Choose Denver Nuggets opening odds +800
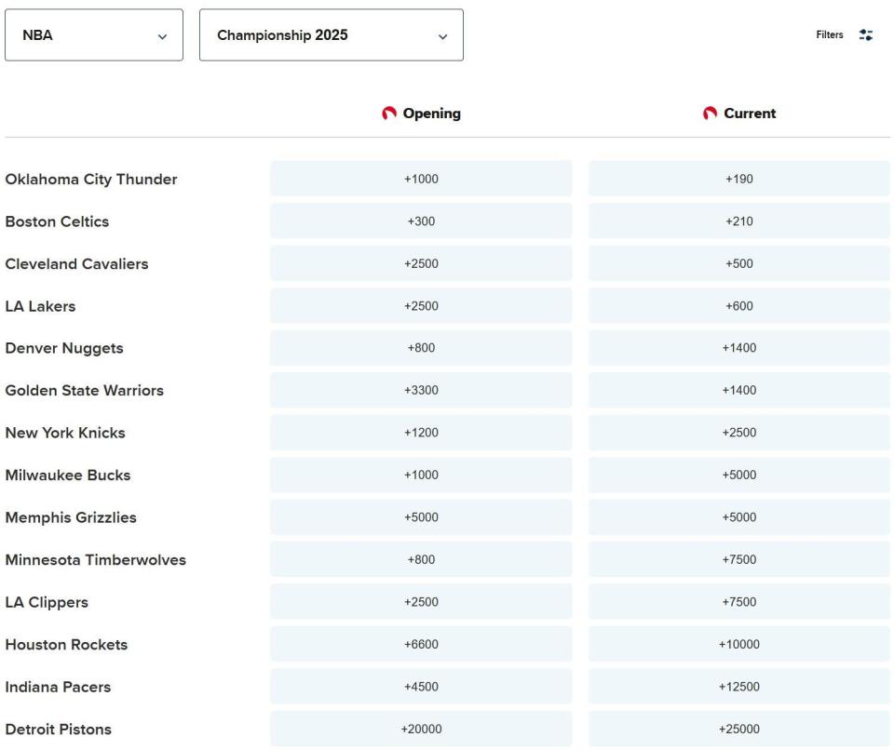The width and height of the screenshot is (894, 750). 421,349
